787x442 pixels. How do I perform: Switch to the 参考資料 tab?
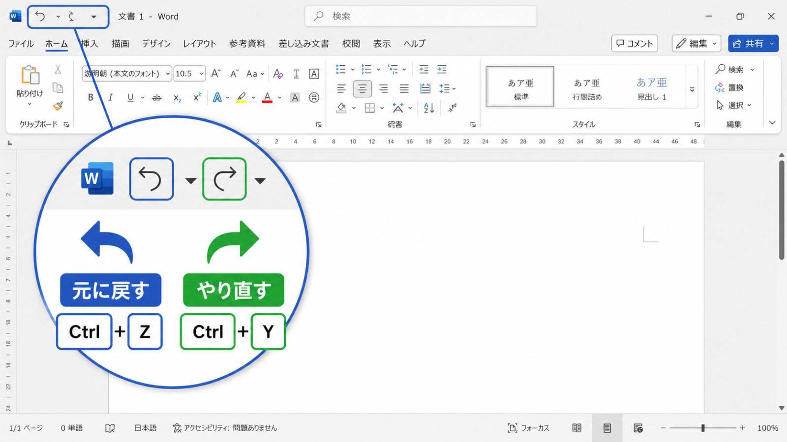pos(247,44)
